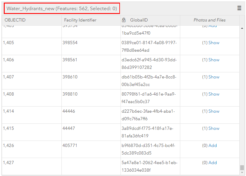Click Show link for row 1,415
This screenshot has height=176, width=246.
[x=214, y=128]
